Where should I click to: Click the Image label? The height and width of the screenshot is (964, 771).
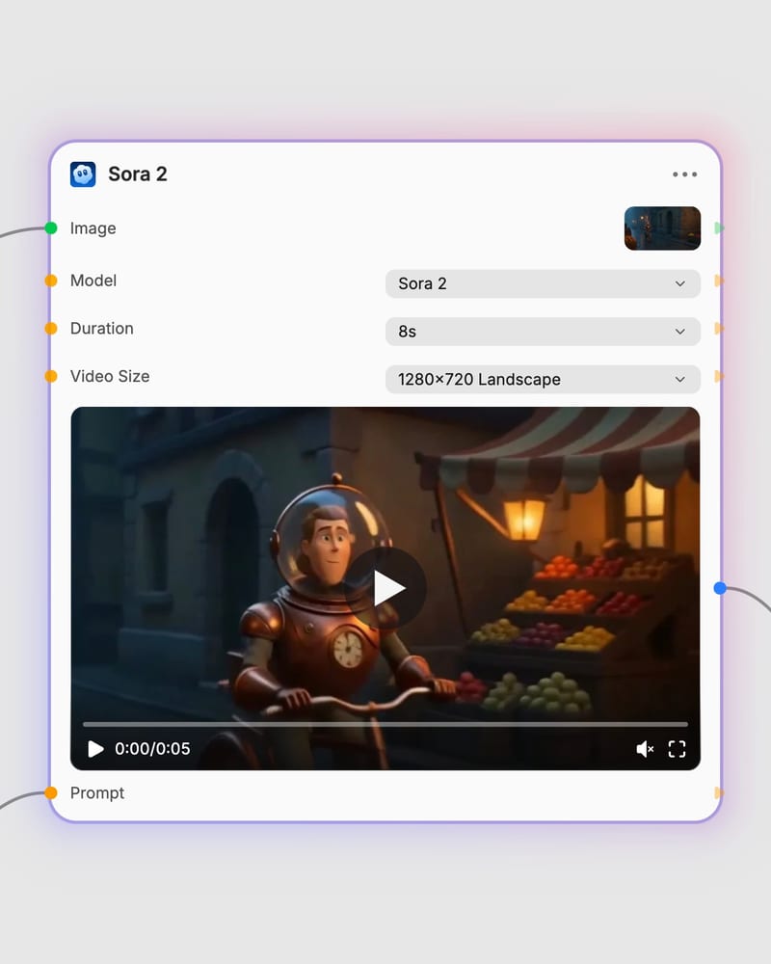click(x=93, y=228)
